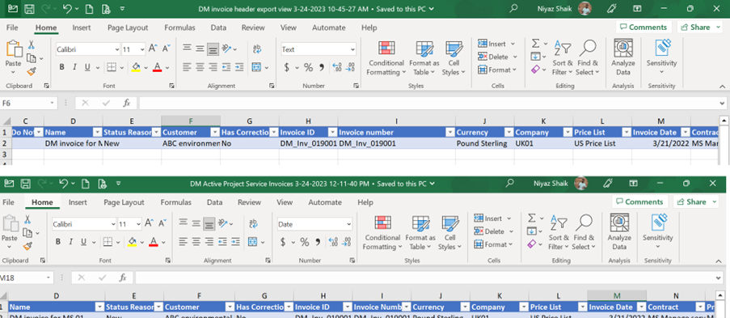Open Name Box dropdown showing F6

coord(52,103)
